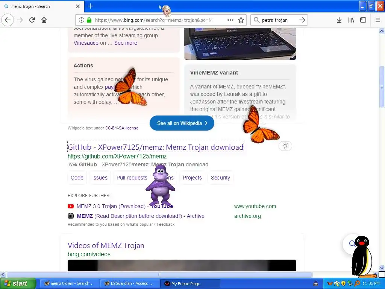The height and width of the screenshot is (289, 385).
Task: Open the lightbulb insight icon beside the GitHub result
Action: pyautogui.click(x=285, y=146)
